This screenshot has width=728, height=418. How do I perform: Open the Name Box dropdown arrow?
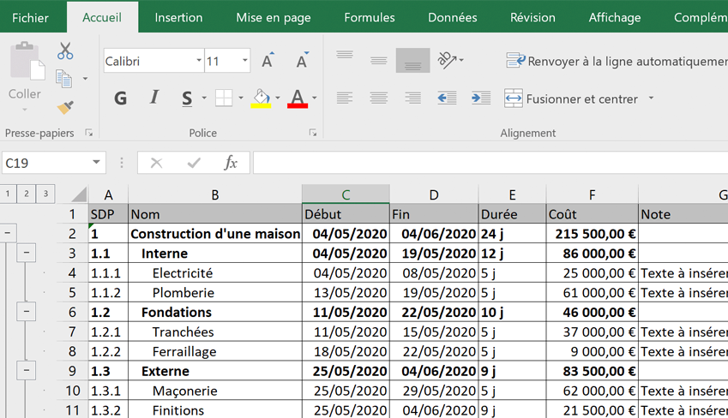click(96, 163)
